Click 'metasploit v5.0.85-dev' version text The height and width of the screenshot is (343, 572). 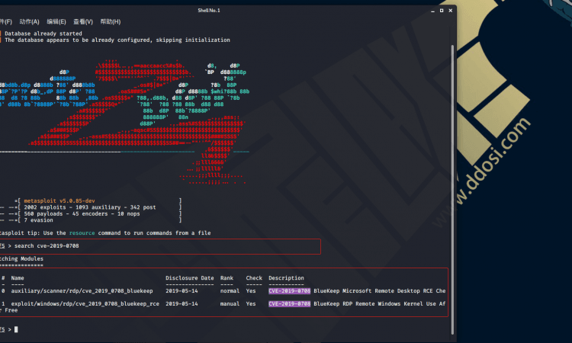(59, 200)
